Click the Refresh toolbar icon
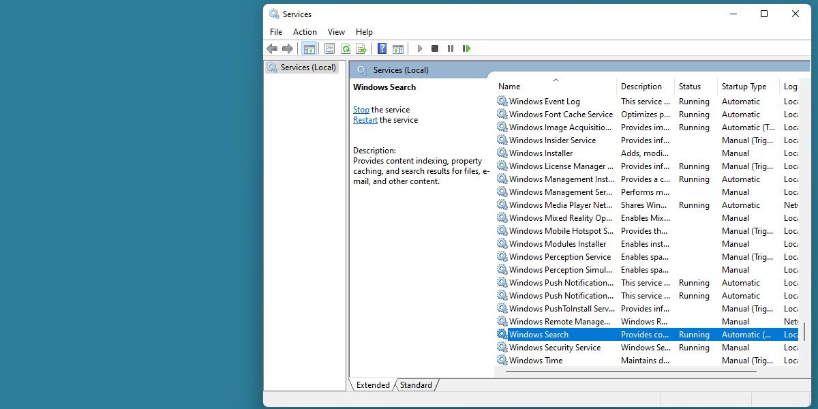Viewport: 818px width, 409px height. (346, 48)
